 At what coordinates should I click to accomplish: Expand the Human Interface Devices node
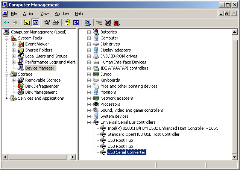click(89, 62)
